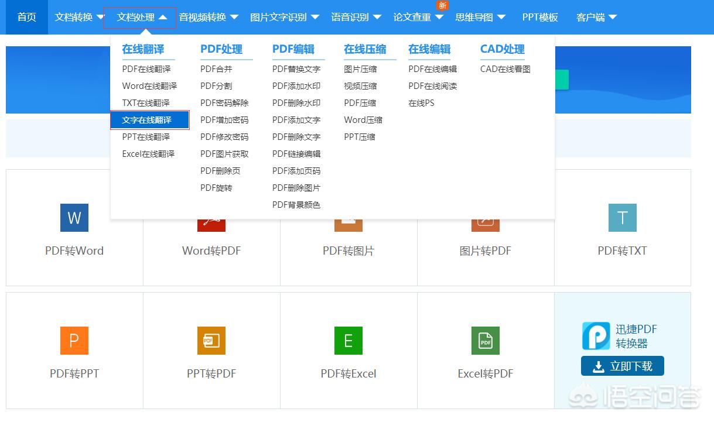Screen dimensions: 714x422
Task: Click the teal T icon for PDF转TXT
Action: 622,218
